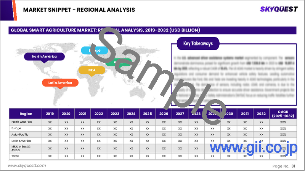The width and height of the screenshot is (305, 171).
Task: Click the CAGR (2025-2032) column header
Action: coord(283,114)
